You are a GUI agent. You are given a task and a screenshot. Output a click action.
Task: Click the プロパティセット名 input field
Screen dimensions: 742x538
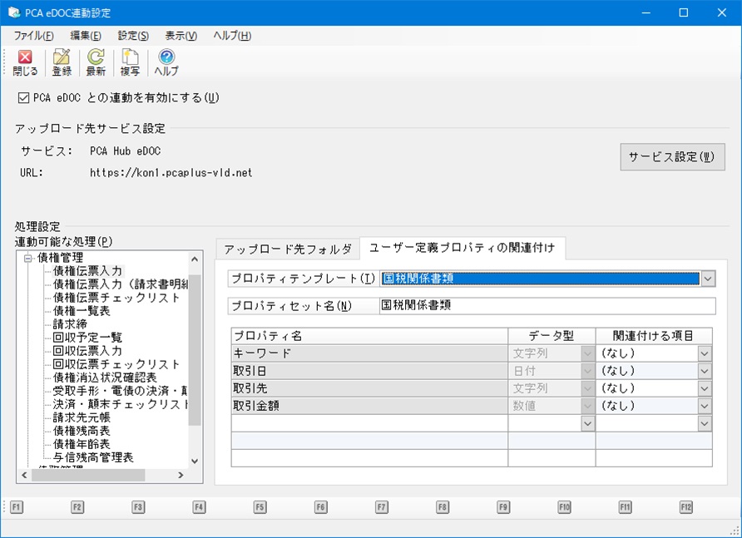click(x=547, y=306)
